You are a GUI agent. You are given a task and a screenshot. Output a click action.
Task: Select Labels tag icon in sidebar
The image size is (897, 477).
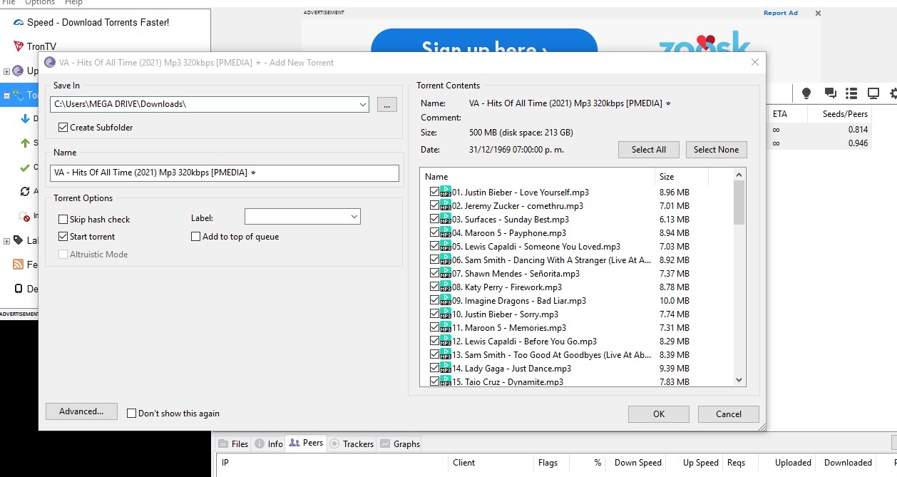(19, 241)
